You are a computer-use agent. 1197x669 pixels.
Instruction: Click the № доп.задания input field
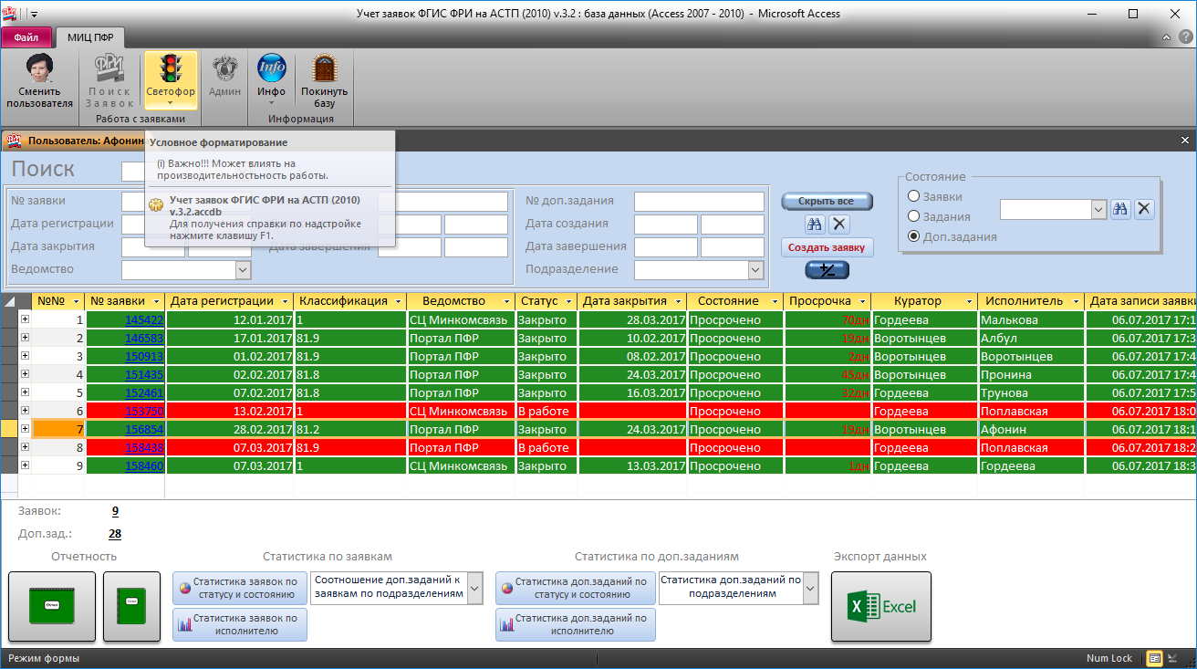(699, 201)
